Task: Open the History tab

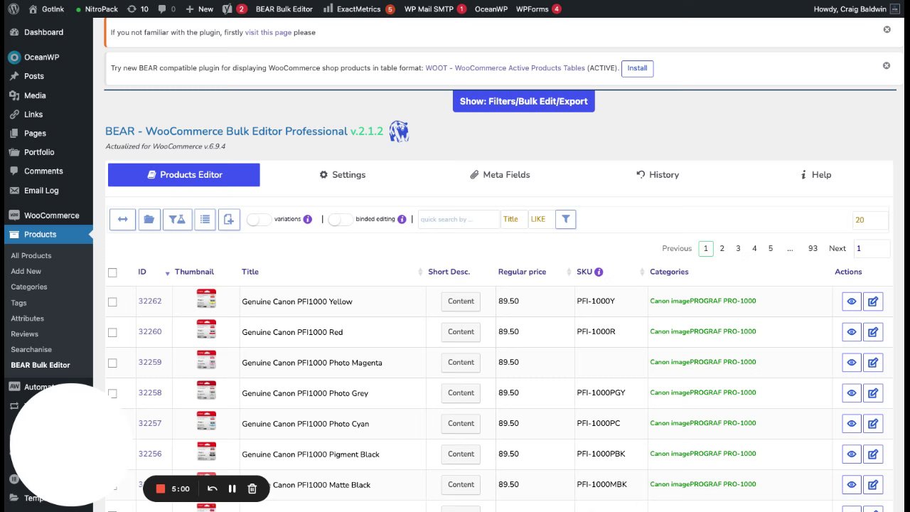Action: [658, 175]
